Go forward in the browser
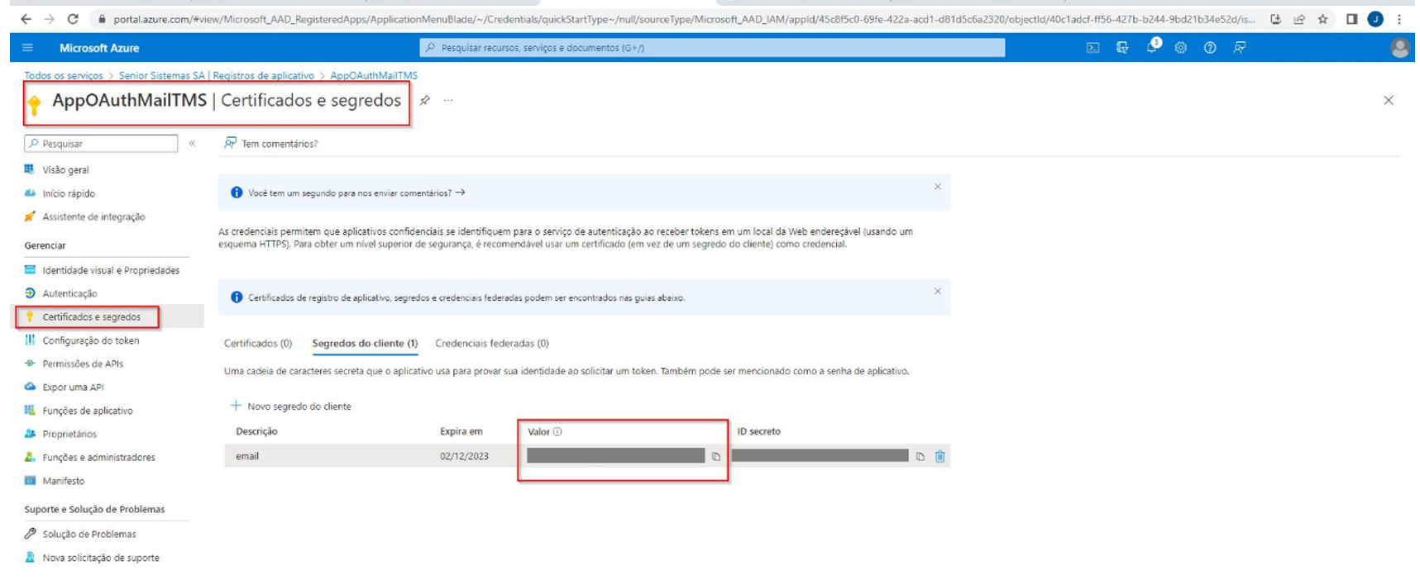This screenshot has height=585, width=1420. [49, 19]
